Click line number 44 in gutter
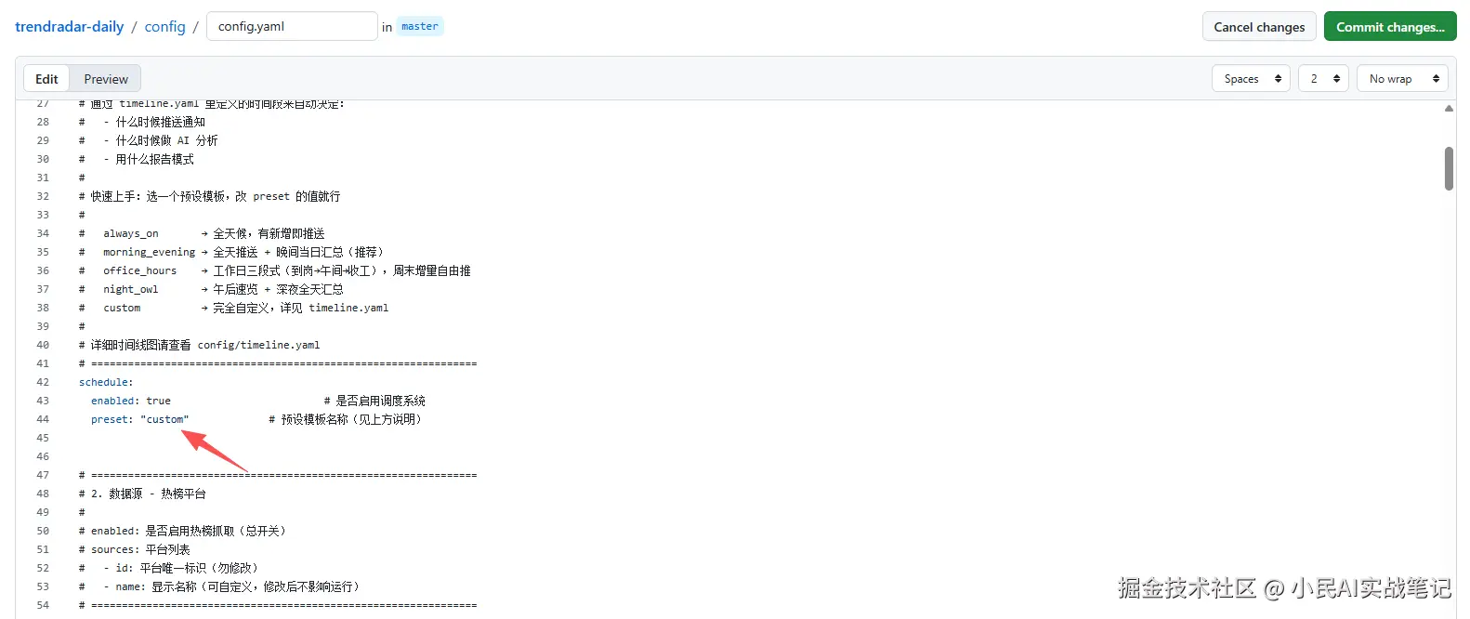 (x=43, y=419)
